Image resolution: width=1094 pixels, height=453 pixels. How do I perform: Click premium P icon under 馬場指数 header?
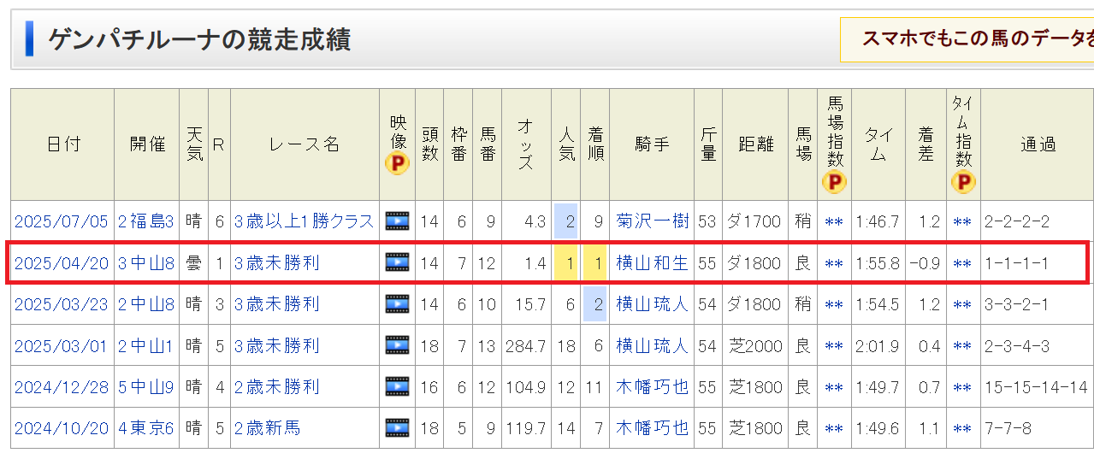pos(834,182)
